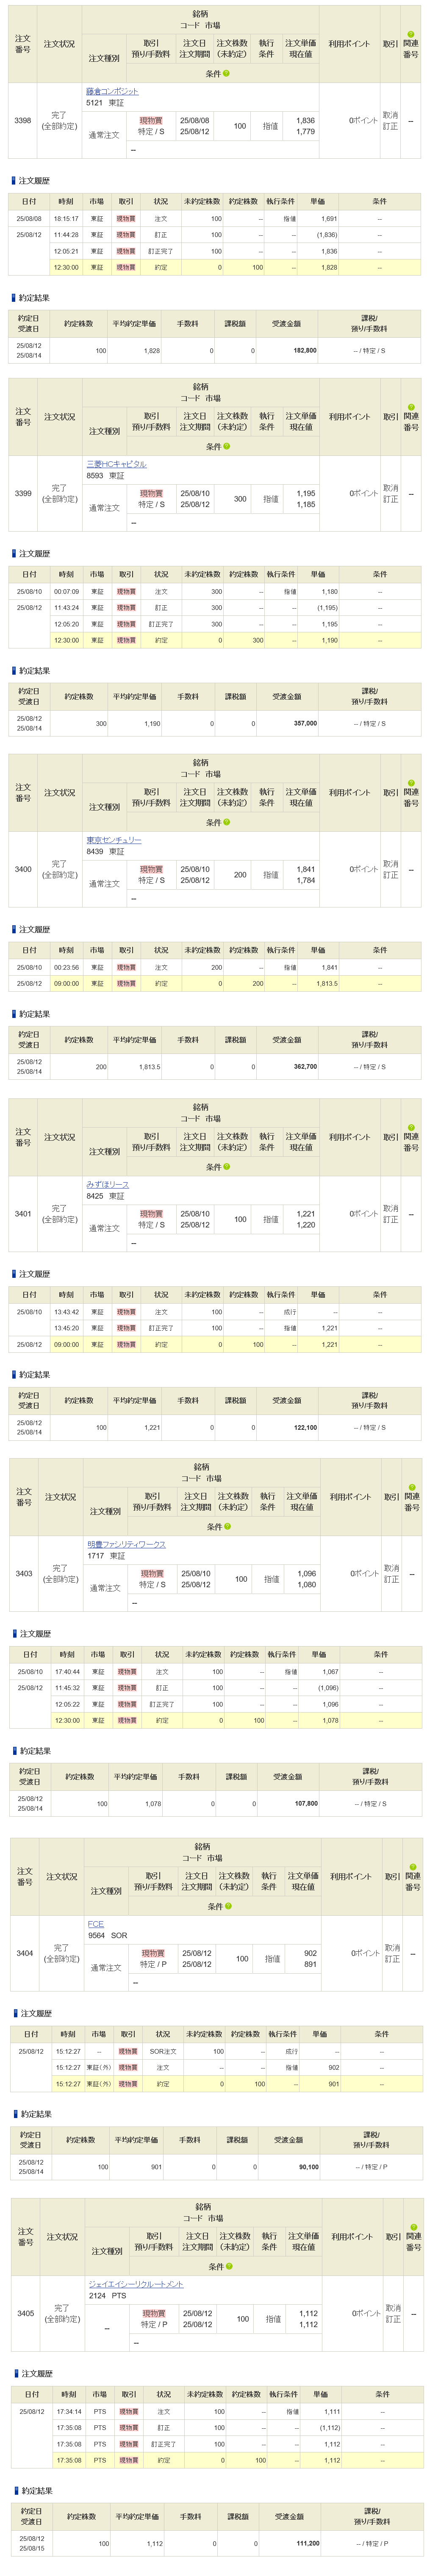Click the 関連番号 help icon for order 3398
The height and width of the screenshot is (2576, 438).
click(x=411, y=33)
